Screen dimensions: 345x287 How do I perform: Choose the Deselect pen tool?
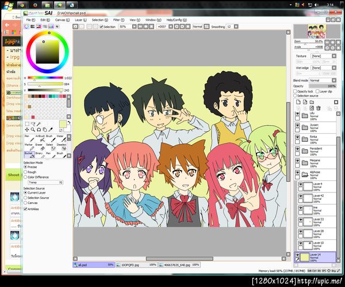pos(61,147)
